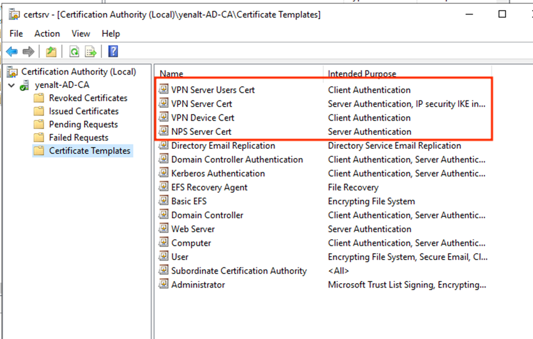This screenshot has height=339, width=533.
Task: Collapse the yenalt-AD-CA tree node
Action: pos(11,85)
